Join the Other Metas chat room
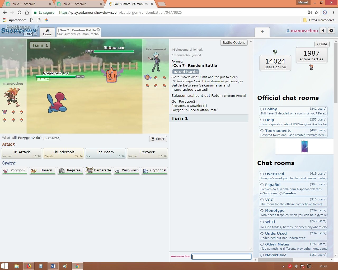 coord(293,246)
